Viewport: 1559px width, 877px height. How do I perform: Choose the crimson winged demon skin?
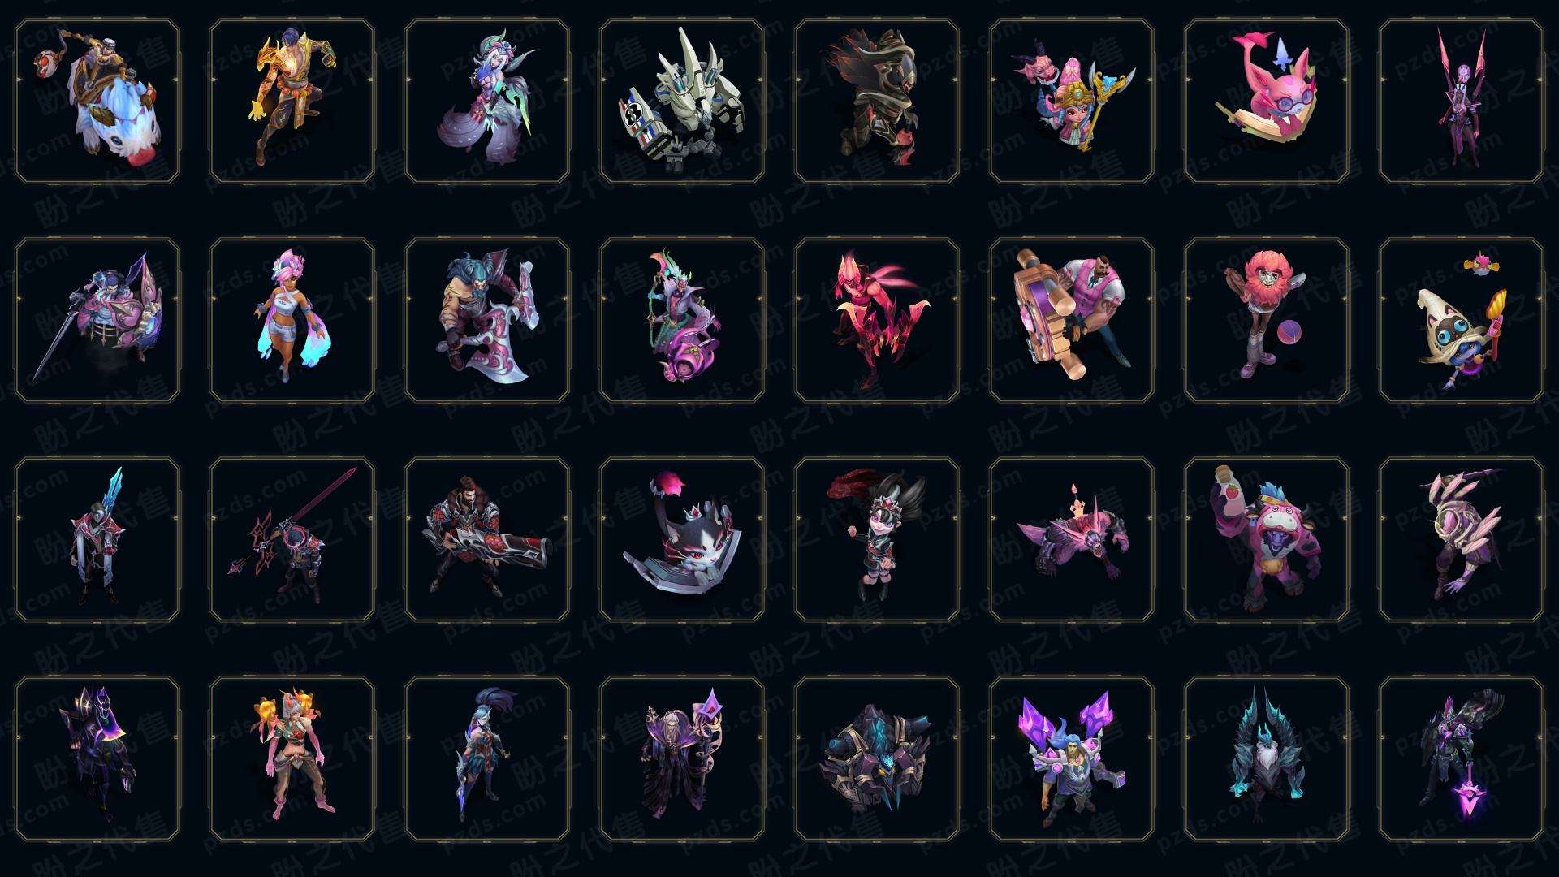tap(877, 320)
